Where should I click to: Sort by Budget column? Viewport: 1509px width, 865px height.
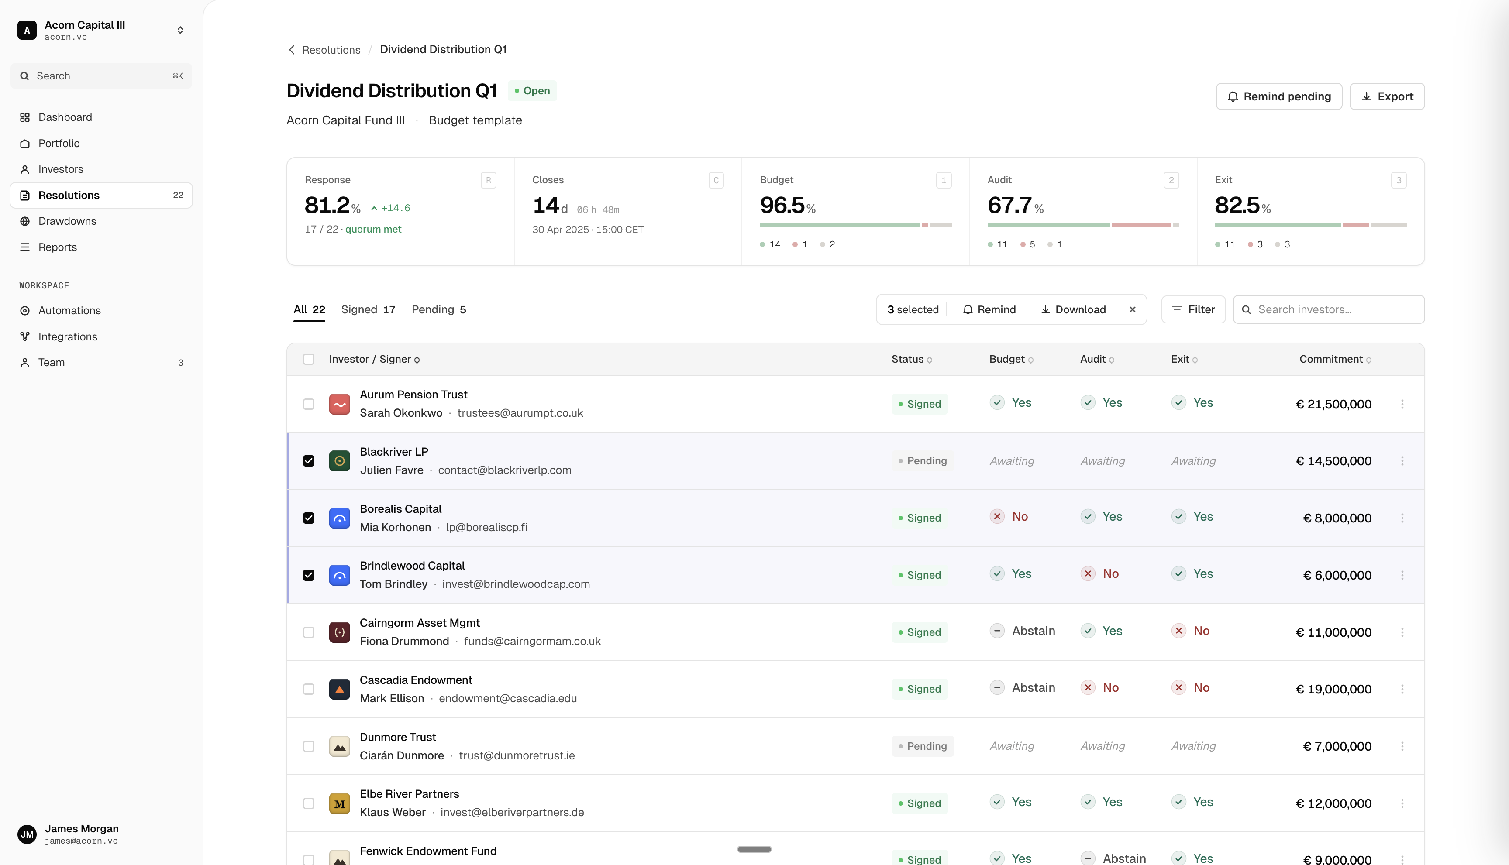tap(1011, 360)
